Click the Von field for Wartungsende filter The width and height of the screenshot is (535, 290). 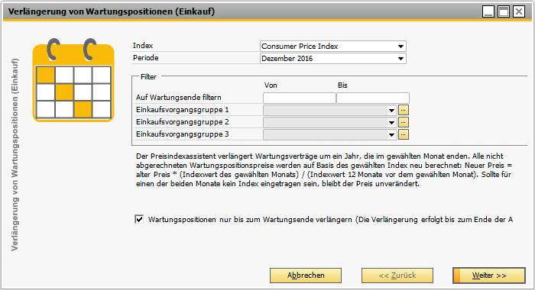click(300, 98)
